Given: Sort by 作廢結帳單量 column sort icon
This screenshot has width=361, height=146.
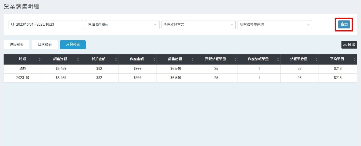Looking at the screenshot, I should (x=278, y=60).
